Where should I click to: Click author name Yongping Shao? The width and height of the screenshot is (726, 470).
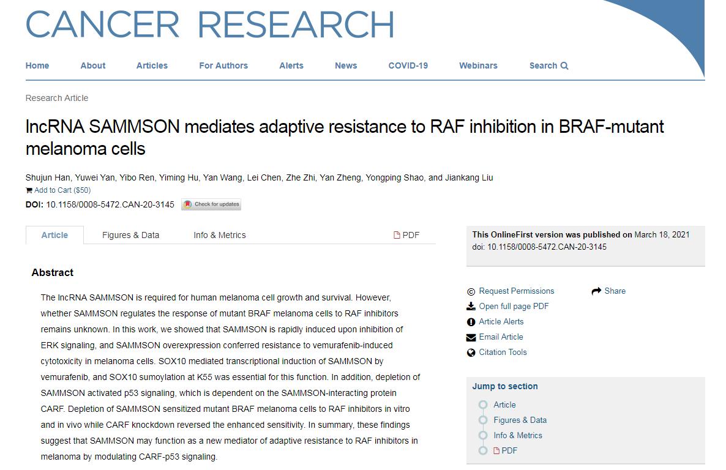coord(394,178)
